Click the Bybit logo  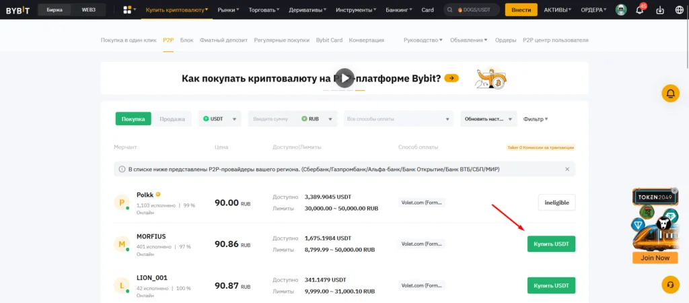pos(17,9)
